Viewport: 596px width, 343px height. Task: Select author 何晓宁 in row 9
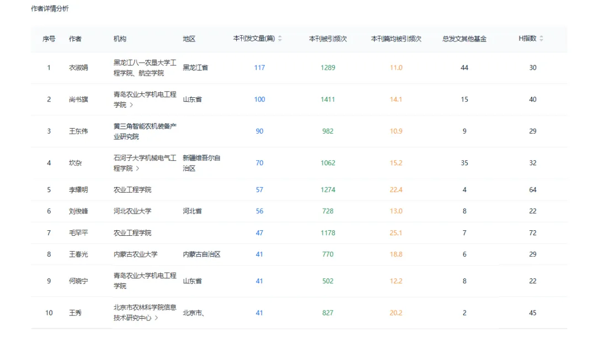pyautogui.click(x=78, y=281)
